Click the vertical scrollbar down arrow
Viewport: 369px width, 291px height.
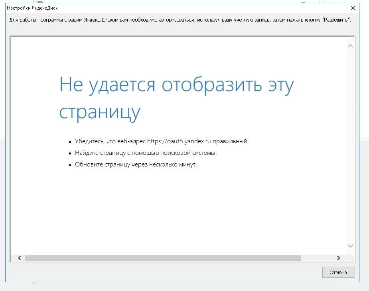(350, 246)
